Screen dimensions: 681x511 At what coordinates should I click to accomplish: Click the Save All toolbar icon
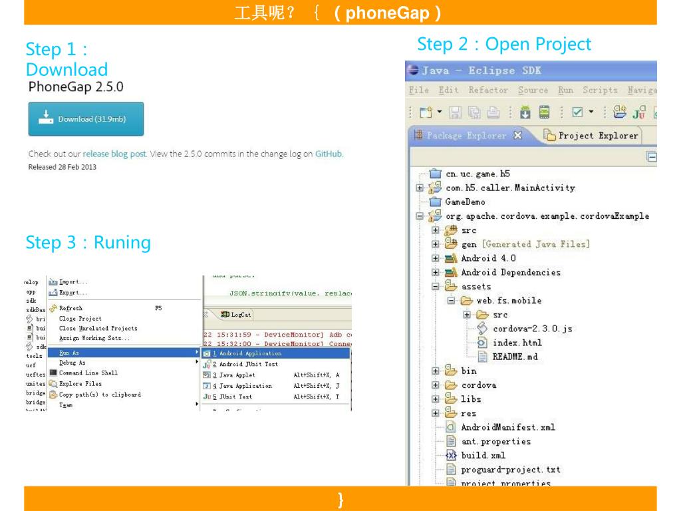[474, 112]
